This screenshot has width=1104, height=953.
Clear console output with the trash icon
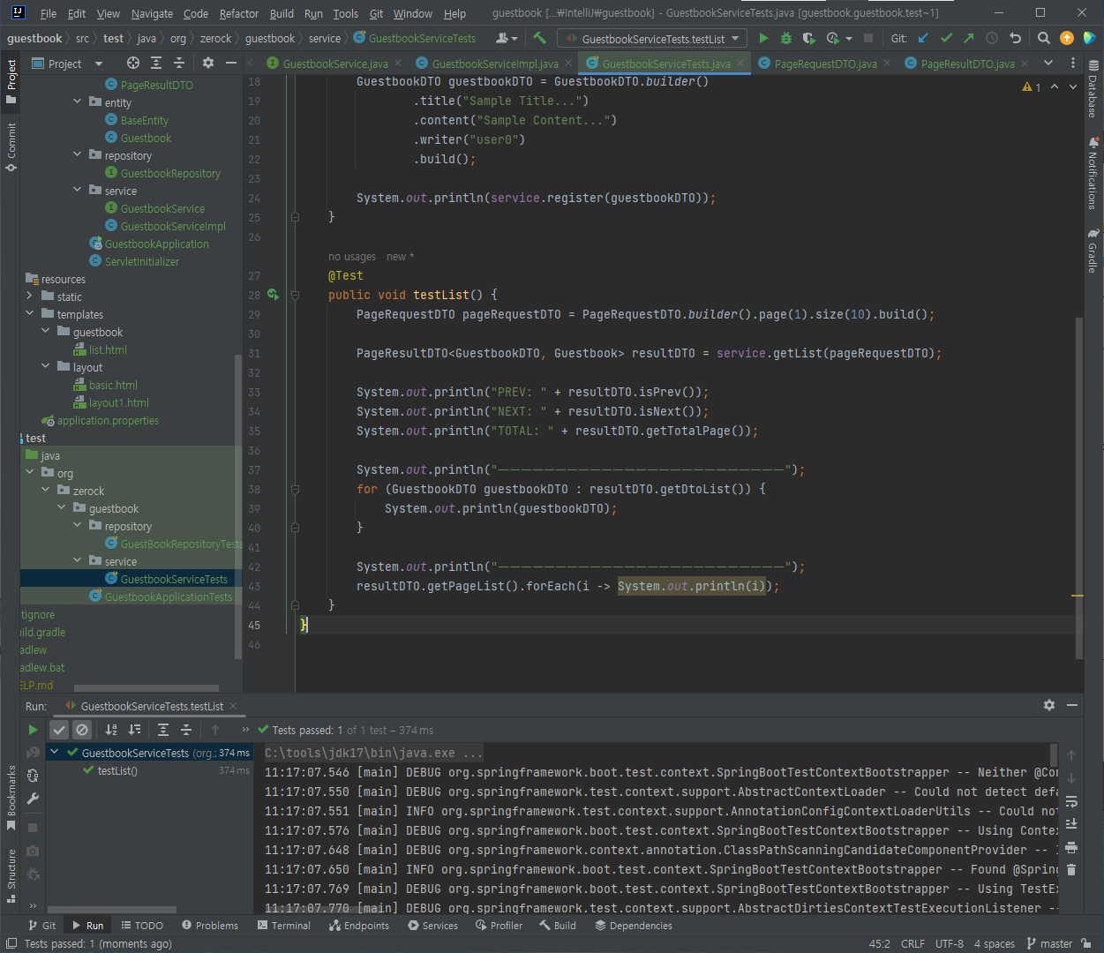(1071, 869)
